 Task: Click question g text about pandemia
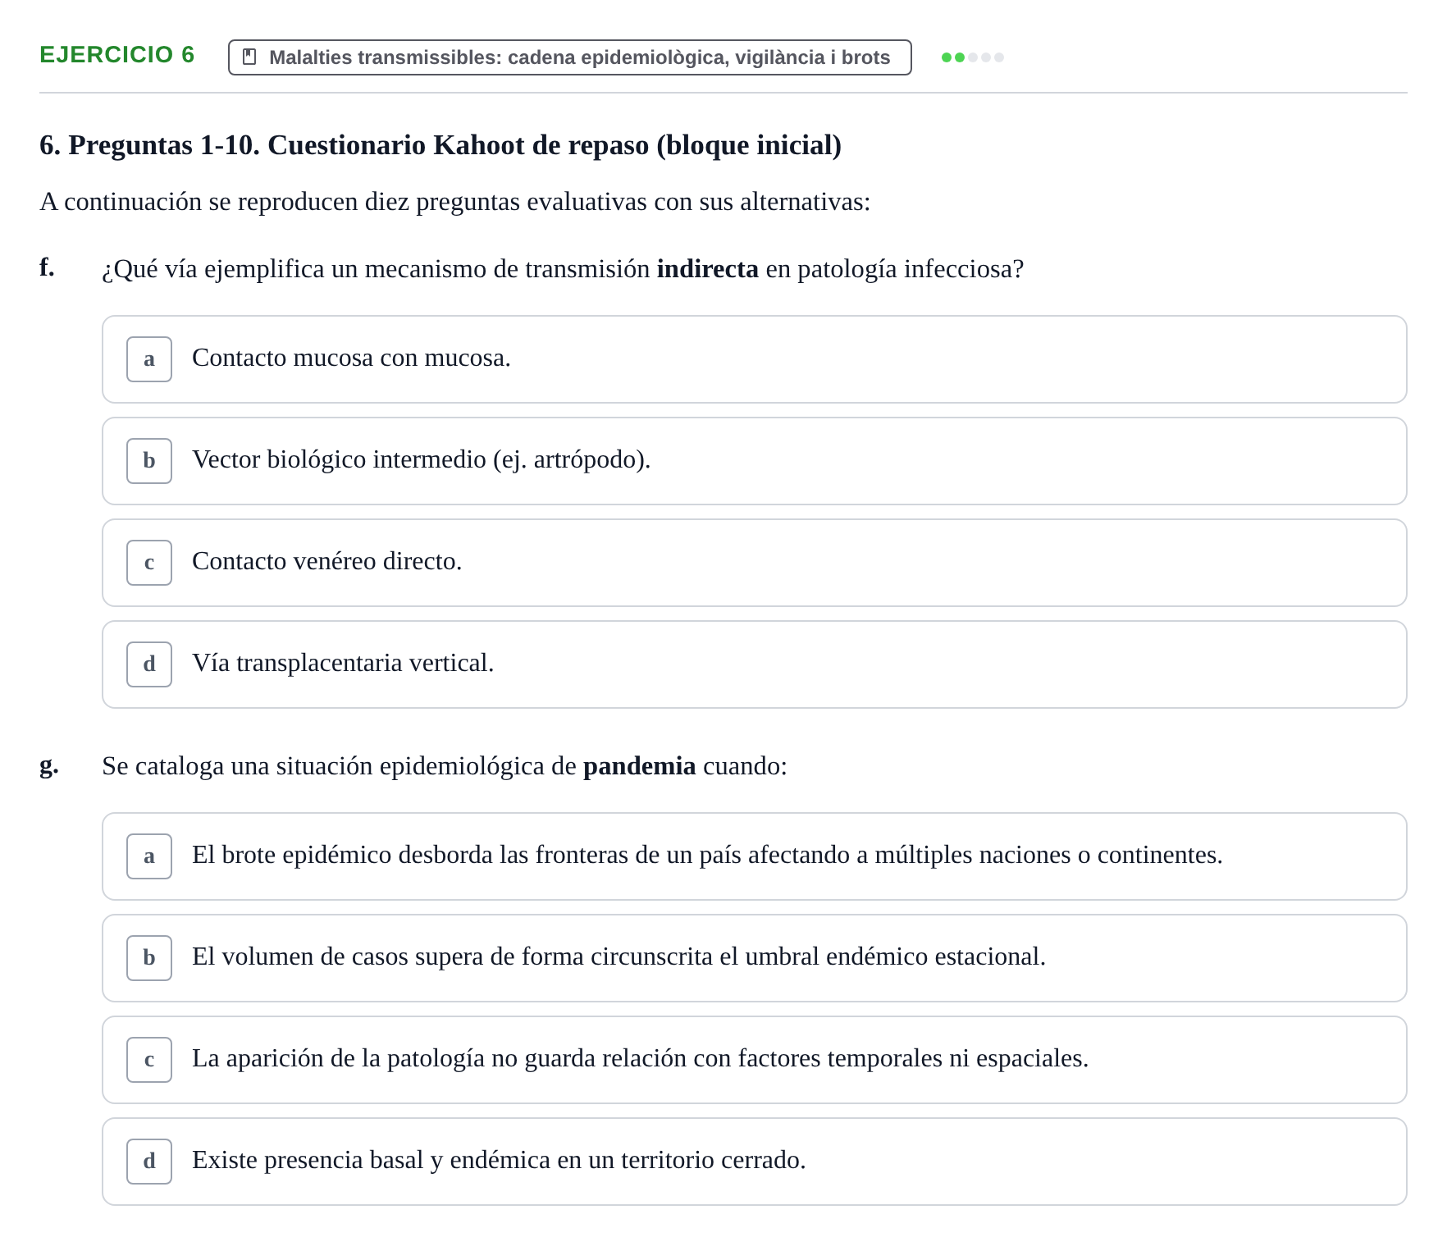coord(445,766)
